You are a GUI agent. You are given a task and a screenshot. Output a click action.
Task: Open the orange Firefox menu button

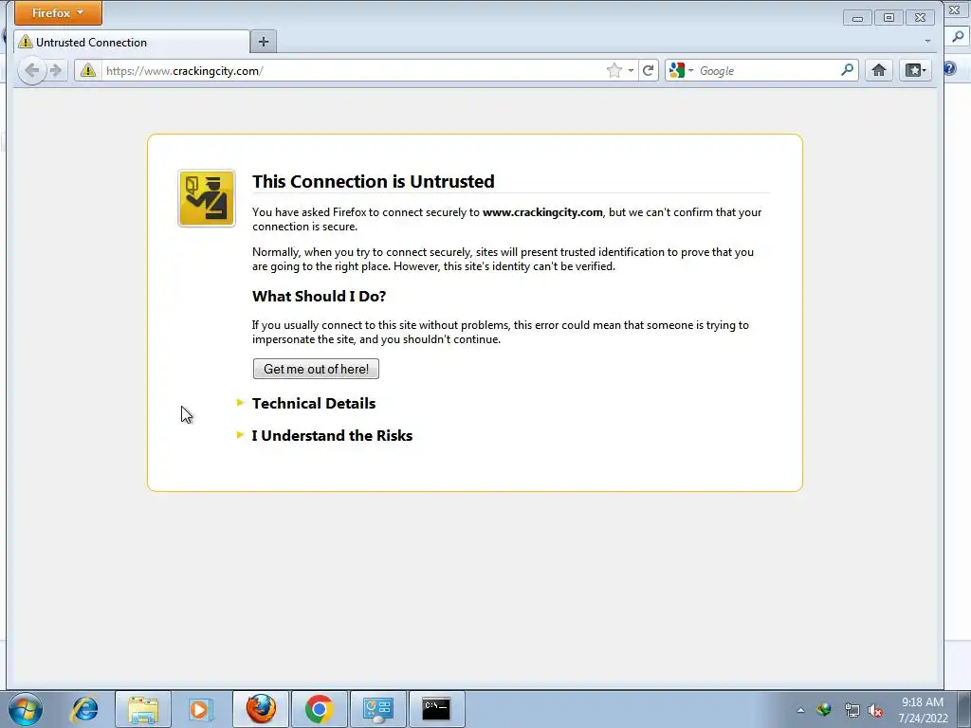[x=58, y=12]
